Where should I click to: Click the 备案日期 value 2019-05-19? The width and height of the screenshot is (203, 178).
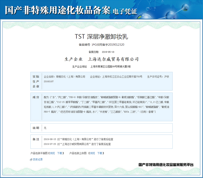pos(108,52)
